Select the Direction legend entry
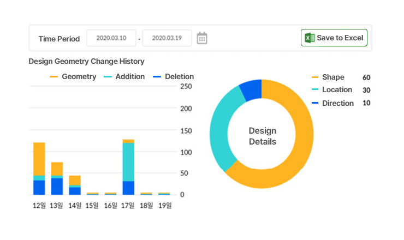This screenshot has height=240, width=404. tap(337, 103)
